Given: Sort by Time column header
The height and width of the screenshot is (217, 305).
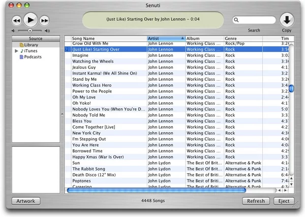Looking at the screenshot, I should (x=278, y=39).
